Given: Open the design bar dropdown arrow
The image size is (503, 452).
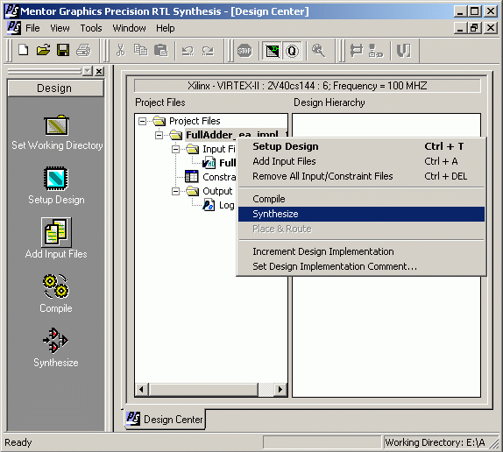Looking at the screenshot, I should coord(88,71).
